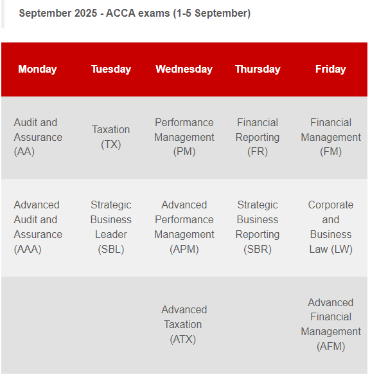The width and height of the screenshot is (370, 375).
Task: Click the empty Monday cell in last row
Action: click(x=38, y=325)
